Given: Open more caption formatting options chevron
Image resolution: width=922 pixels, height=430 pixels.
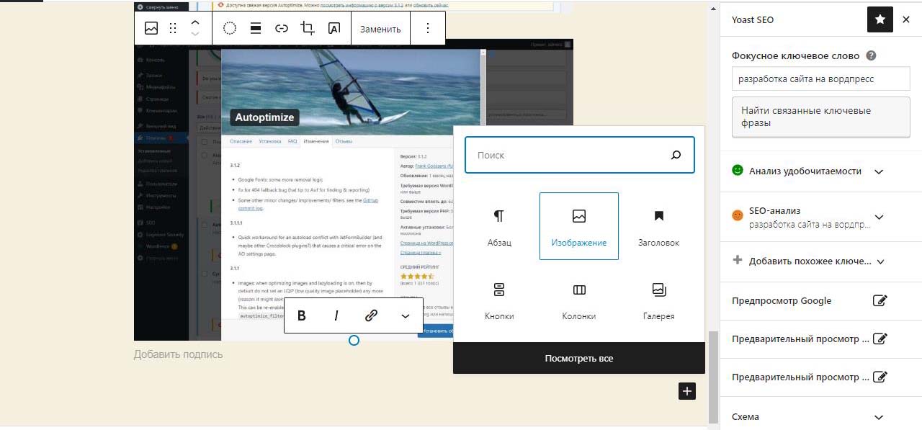Looking at the screenshot, I should click(x=406, y=315).
